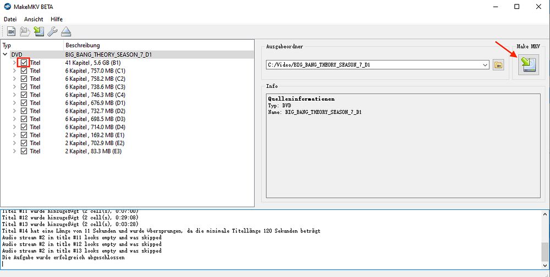This screenshot has width=550, height=277.
Task: Open Preferences with the wrench icon
Action: click(x=52, y=31)
